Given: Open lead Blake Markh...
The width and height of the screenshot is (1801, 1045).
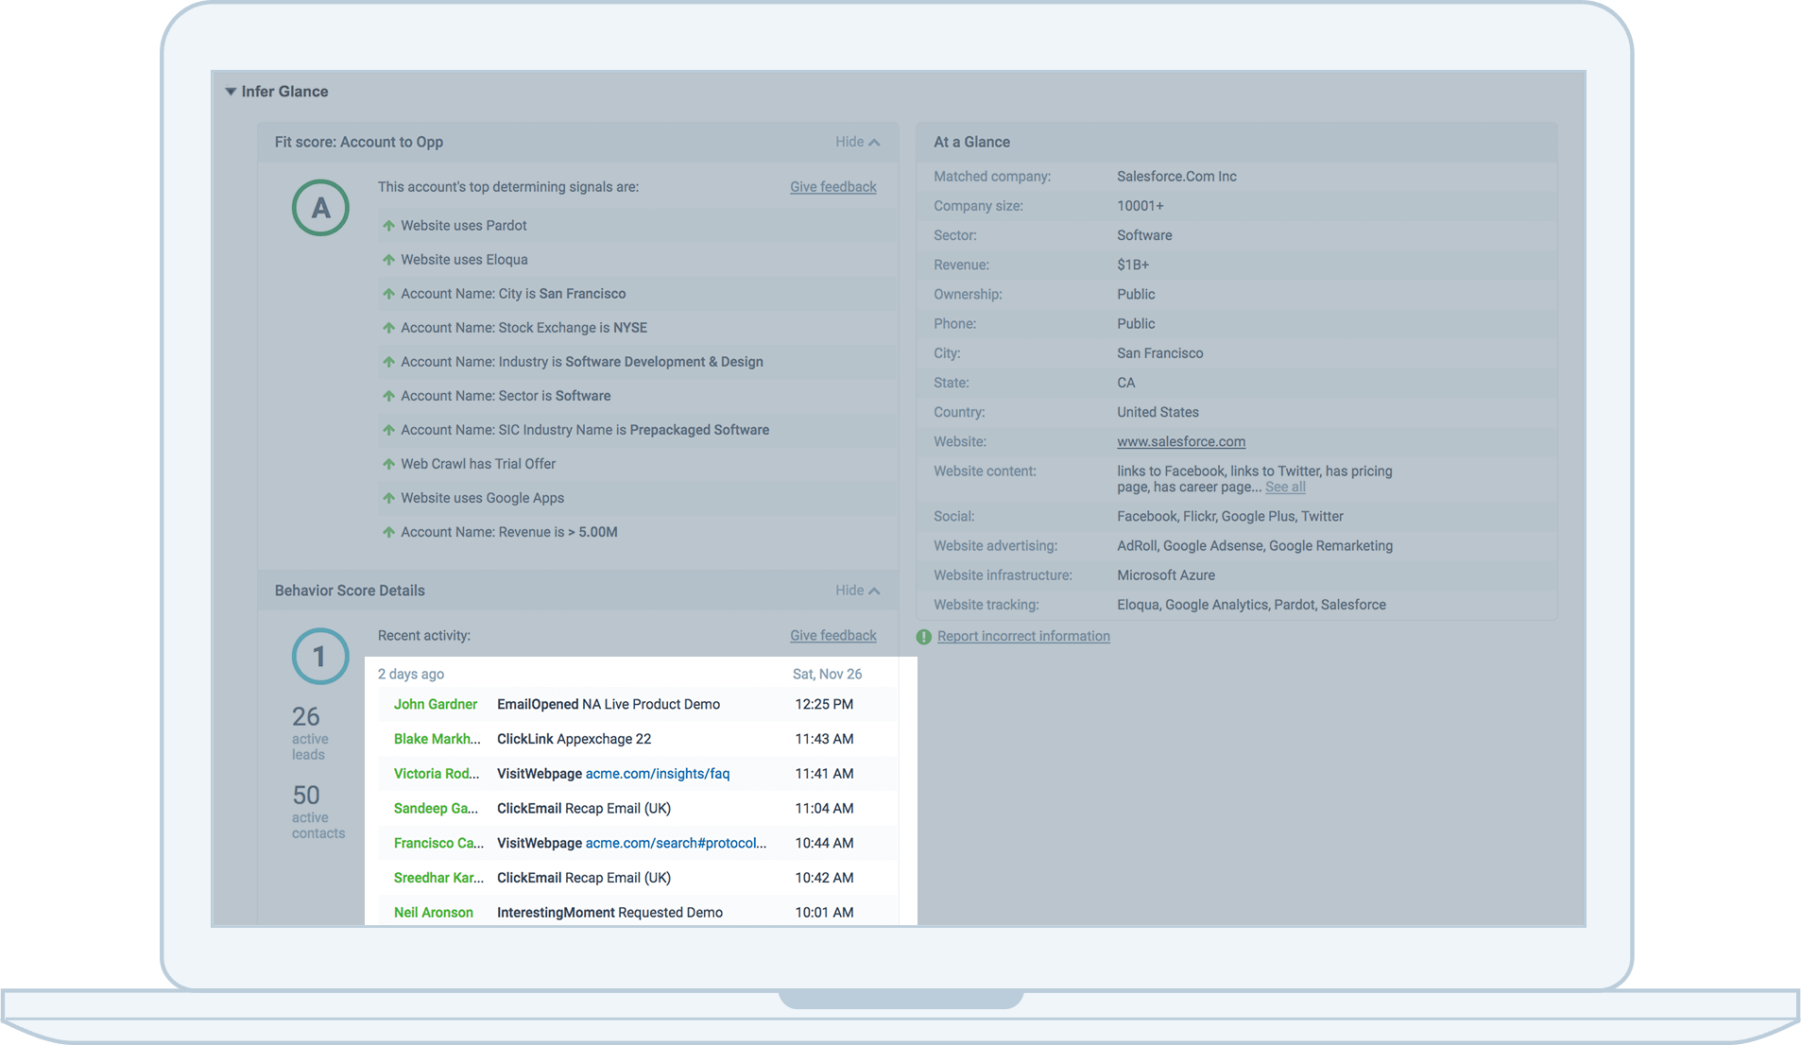Looking at the screenshot, I should 437,739.
